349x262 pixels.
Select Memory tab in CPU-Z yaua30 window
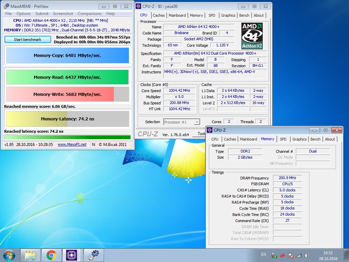coord(196,15)
